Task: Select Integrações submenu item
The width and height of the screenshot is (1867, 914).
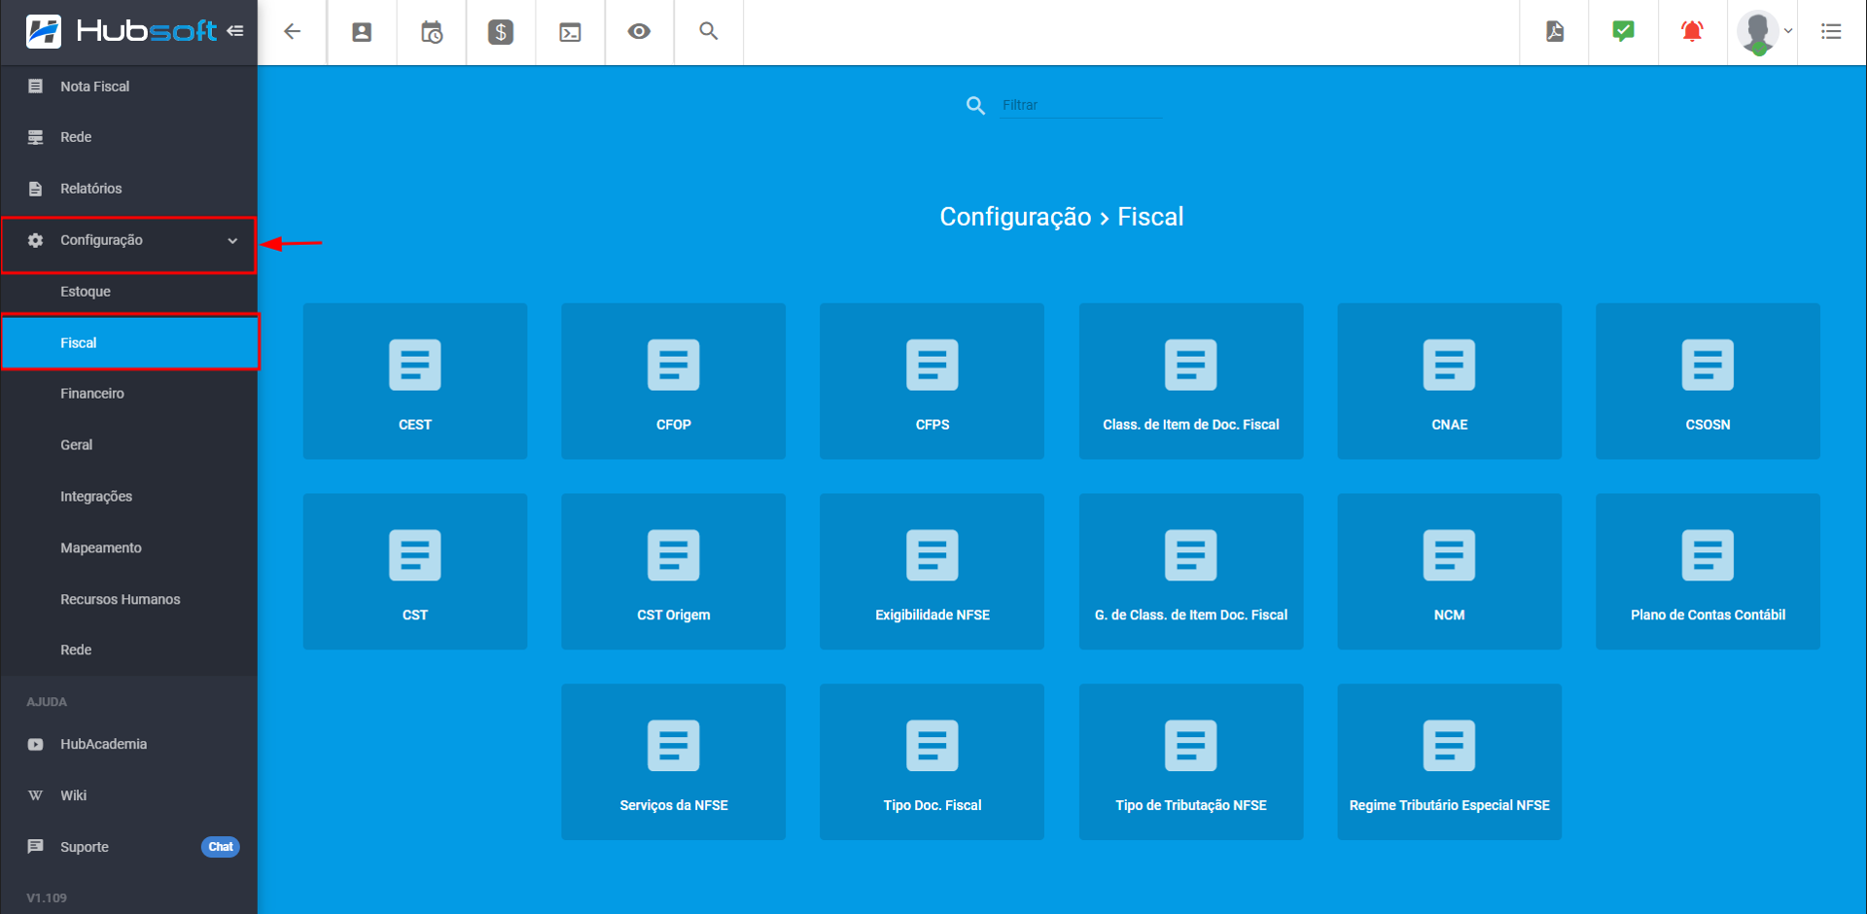Action: point(128,497)
